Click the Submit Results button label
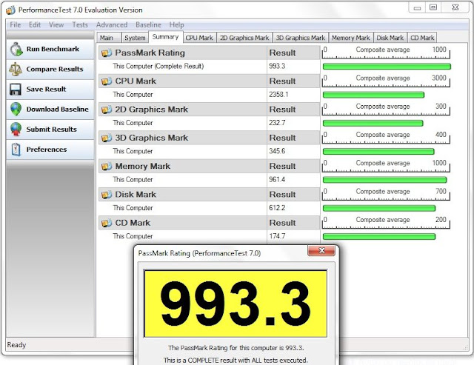This screenshot has height=365, width=474. click(x=52, y=130)
